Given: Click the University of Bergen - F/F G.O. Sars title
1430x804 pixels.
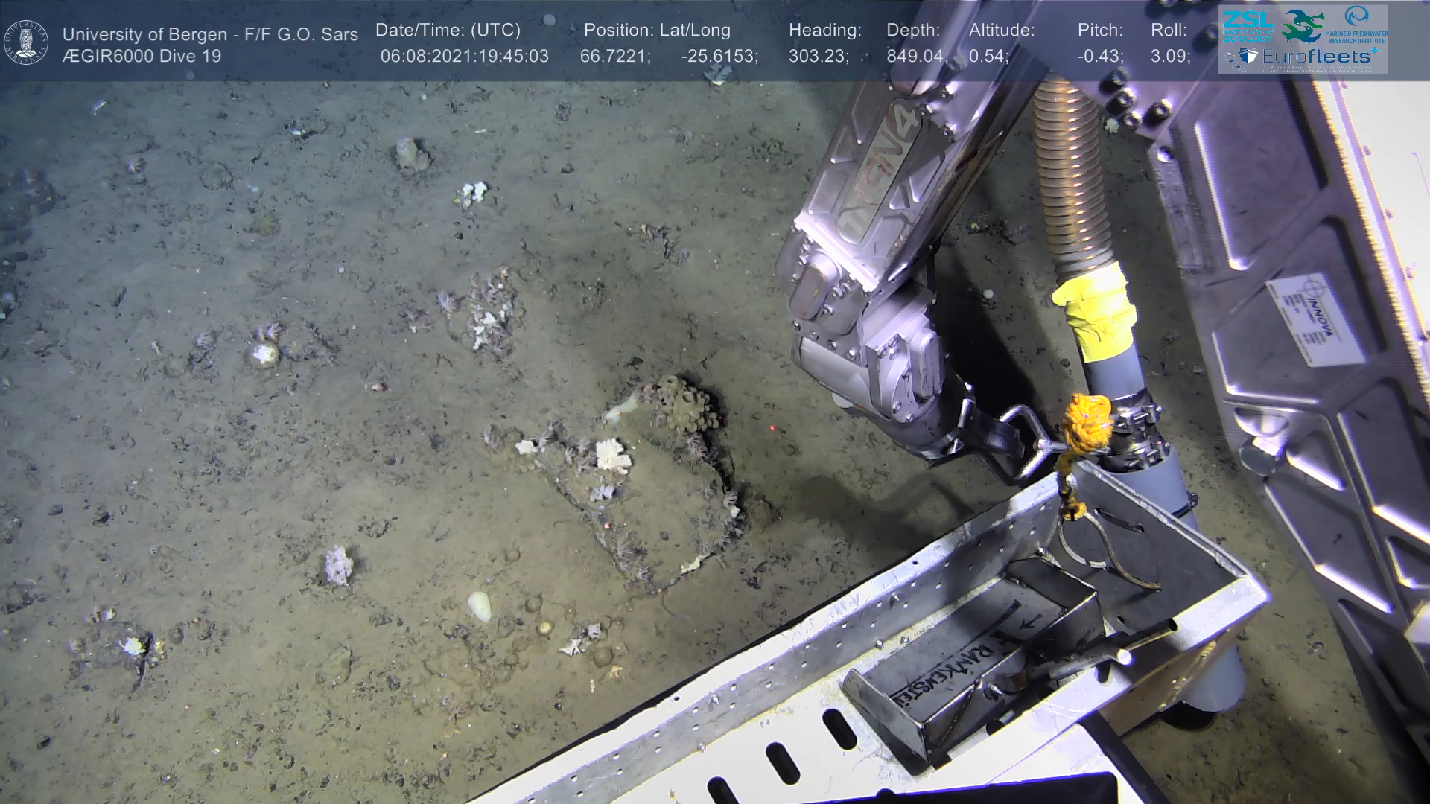Looking at the screenshot, I should click(x=210, y=34).
